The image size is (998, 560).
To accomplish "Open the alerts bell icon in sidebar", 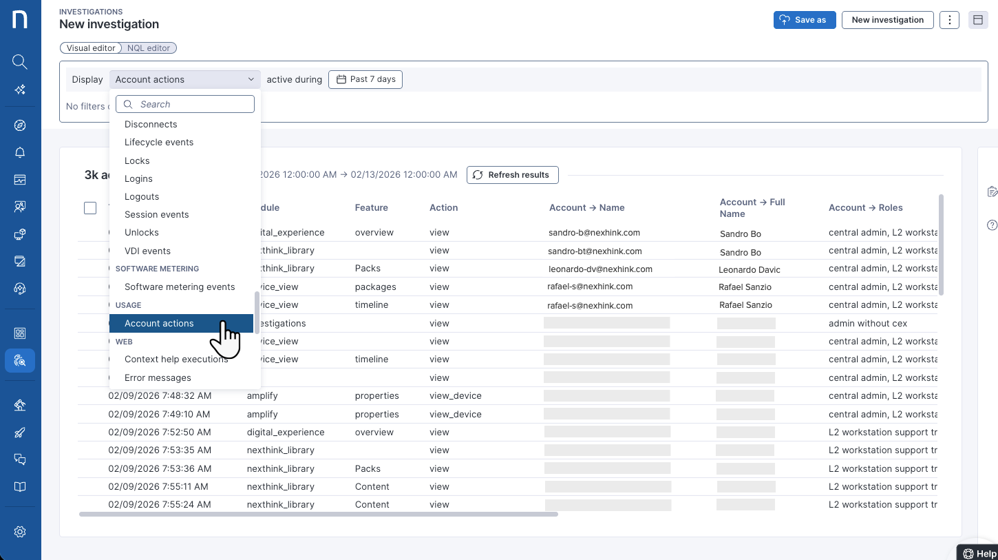I will click(20, 152).
